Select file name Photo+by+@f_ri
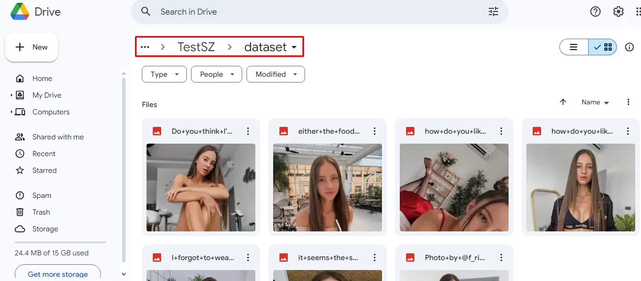The width and height of the screenshot is (641, 281). [x=455, y=257]
